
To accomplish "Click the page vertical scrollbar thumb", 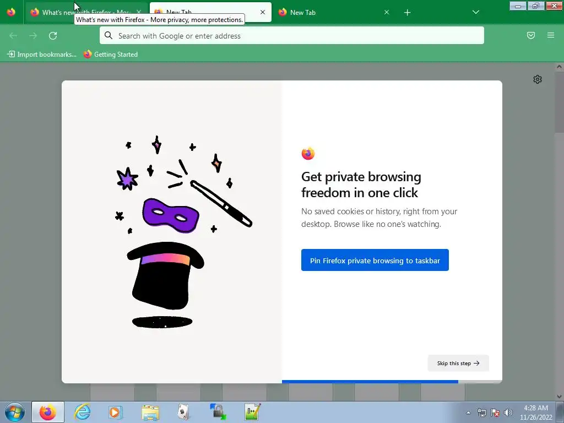I will click(560, 101).
